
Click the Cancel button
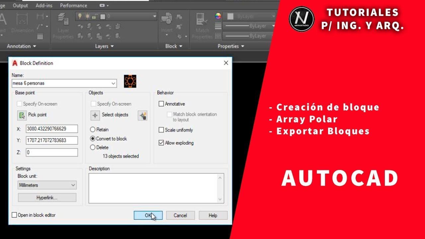(180, 215)
